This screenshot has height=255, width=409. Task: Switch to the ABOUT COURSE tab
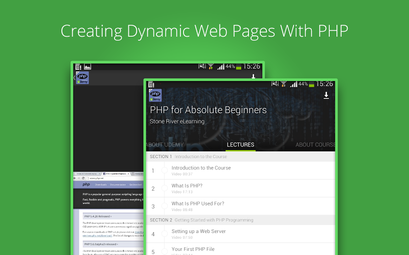click(x=315, y=145)
